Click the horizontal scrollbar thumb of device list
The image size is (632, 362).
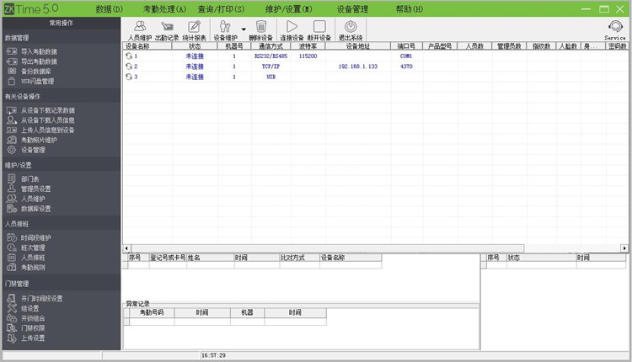[x=327, y=248]
